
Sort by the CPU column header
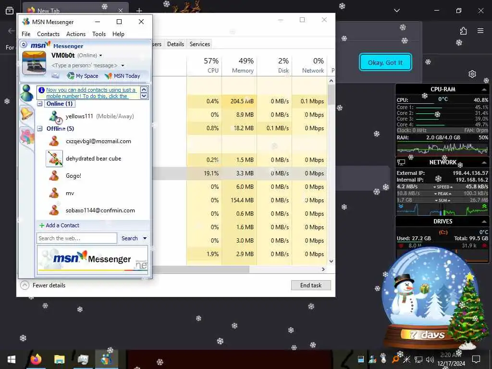[x=205, y=65]
